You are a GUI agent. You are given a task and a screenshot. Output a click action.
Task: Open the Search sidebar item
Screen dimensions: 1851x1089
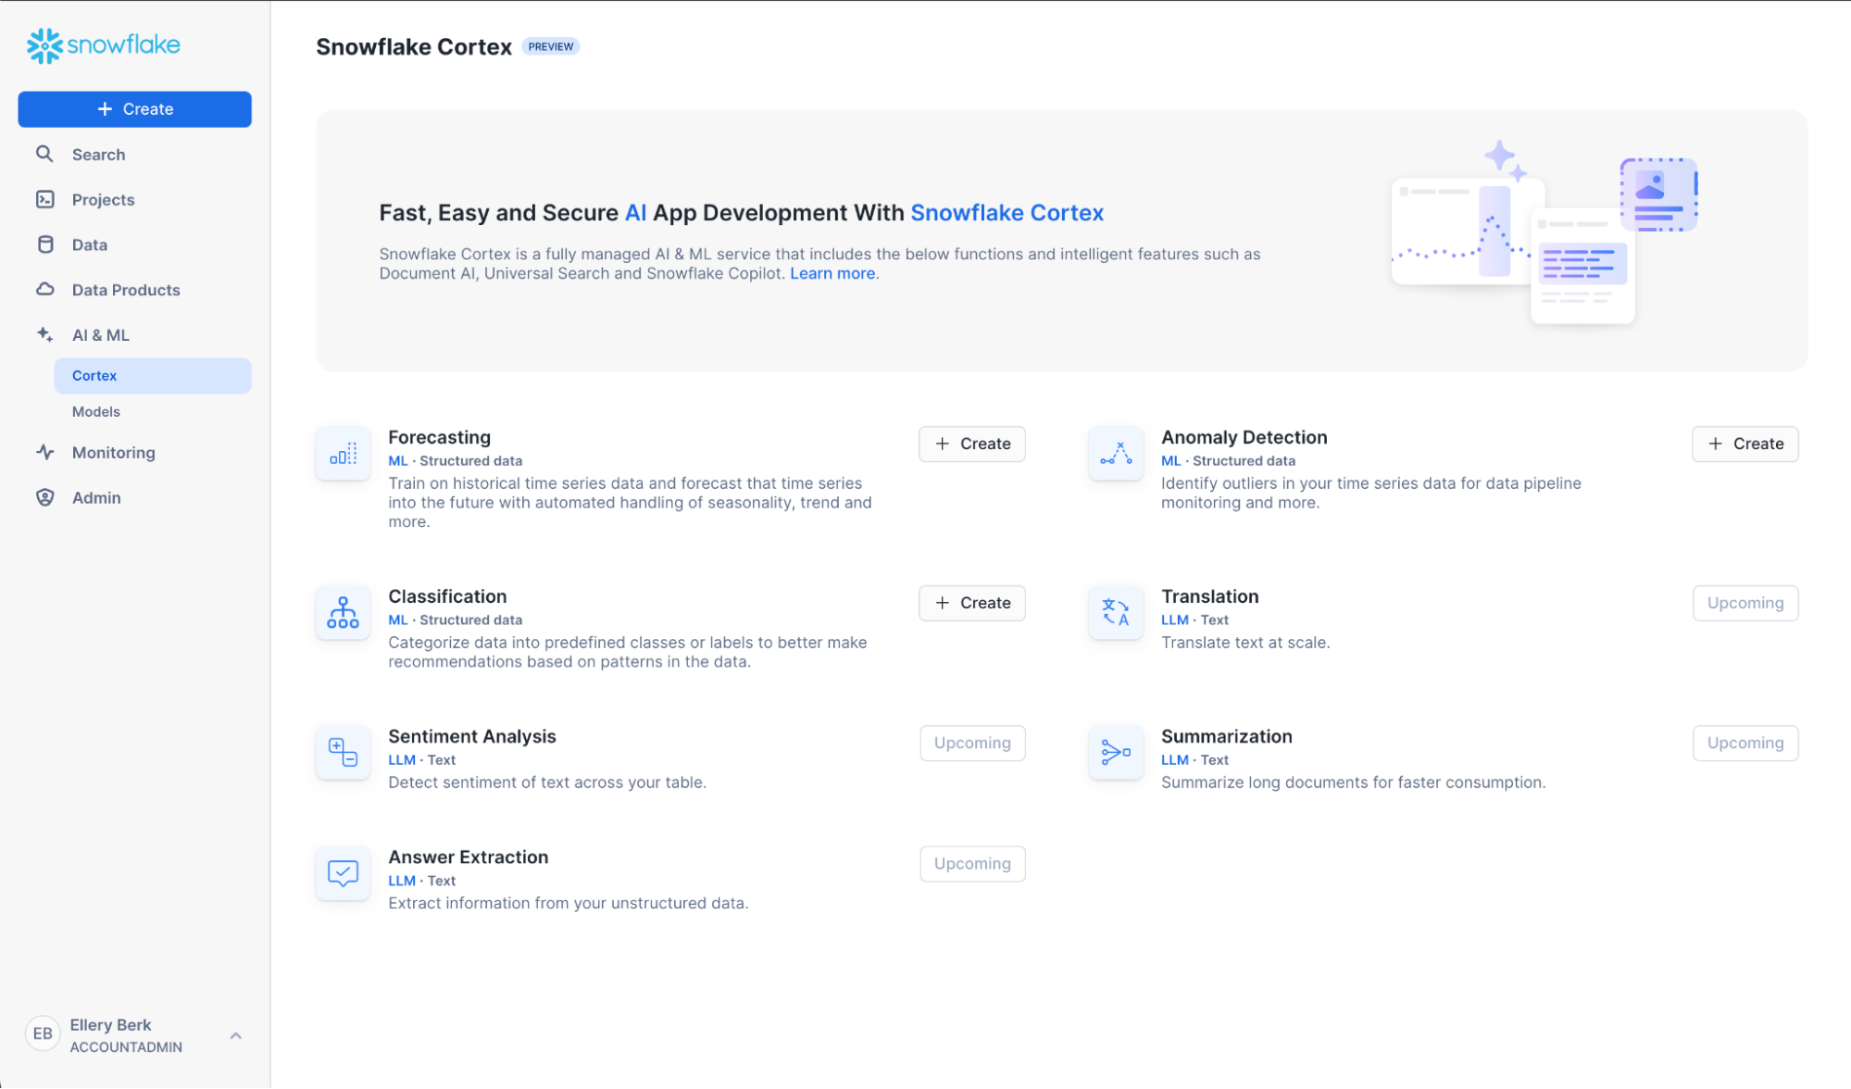[x=98, y=155]
